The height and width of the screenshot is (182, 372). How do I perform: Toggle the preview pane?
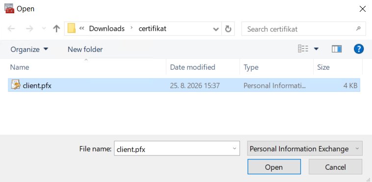pos(337,49)
